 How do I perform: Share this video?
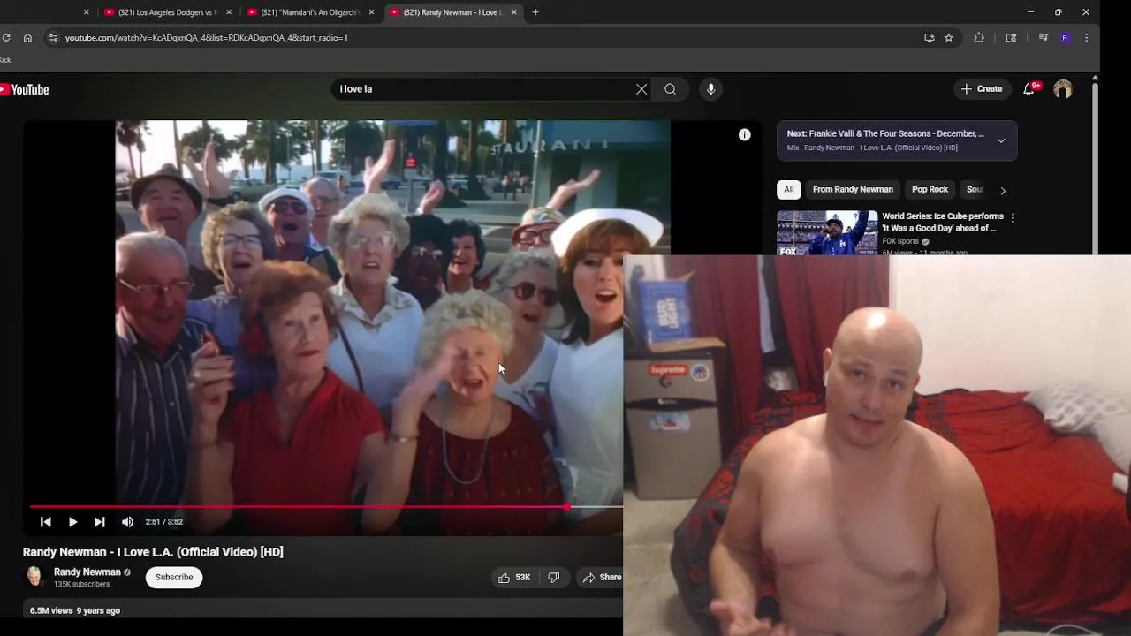(602, 578)
